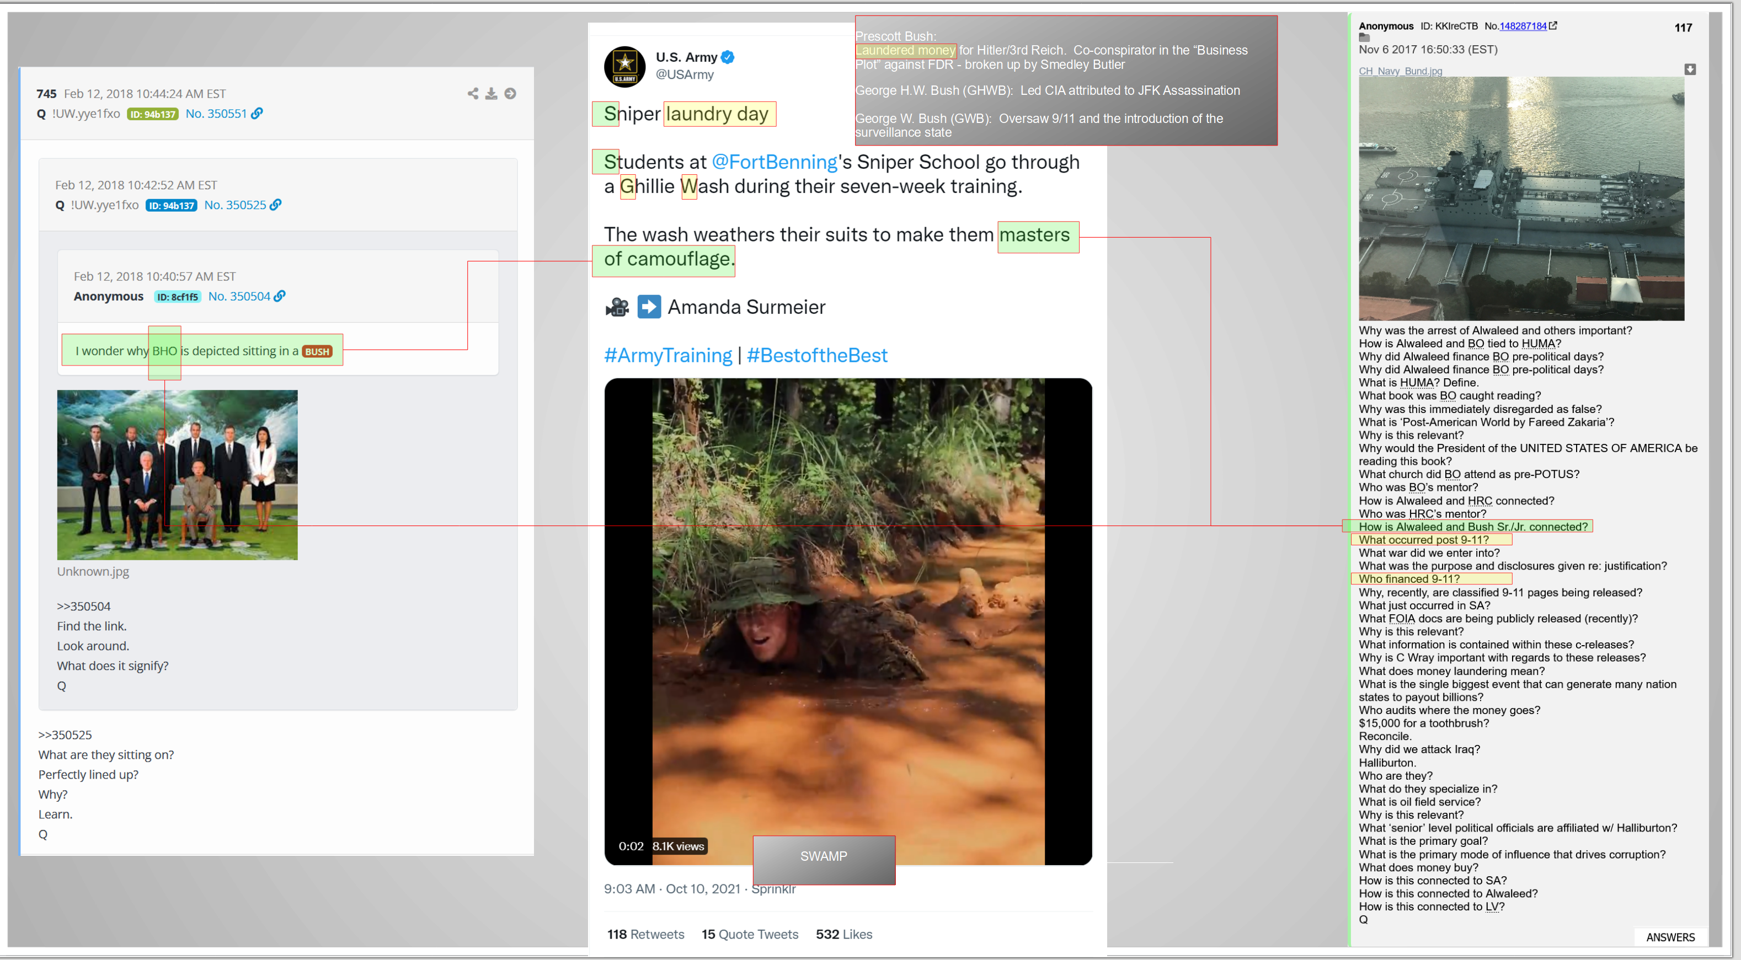Open the Unknown.jpg group photo thumbnail
Image resolution: width=1741 pixels, height=960 pixels.
177,474
